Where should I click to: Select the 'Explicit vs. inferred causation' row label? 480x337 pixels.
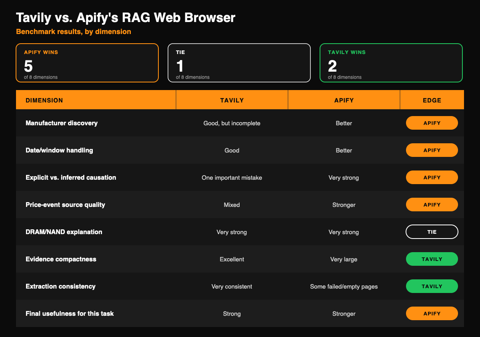(x=71, y=177)
